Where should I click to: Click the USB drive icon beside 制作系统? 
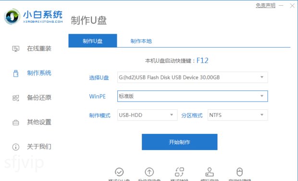pos(16,74)
